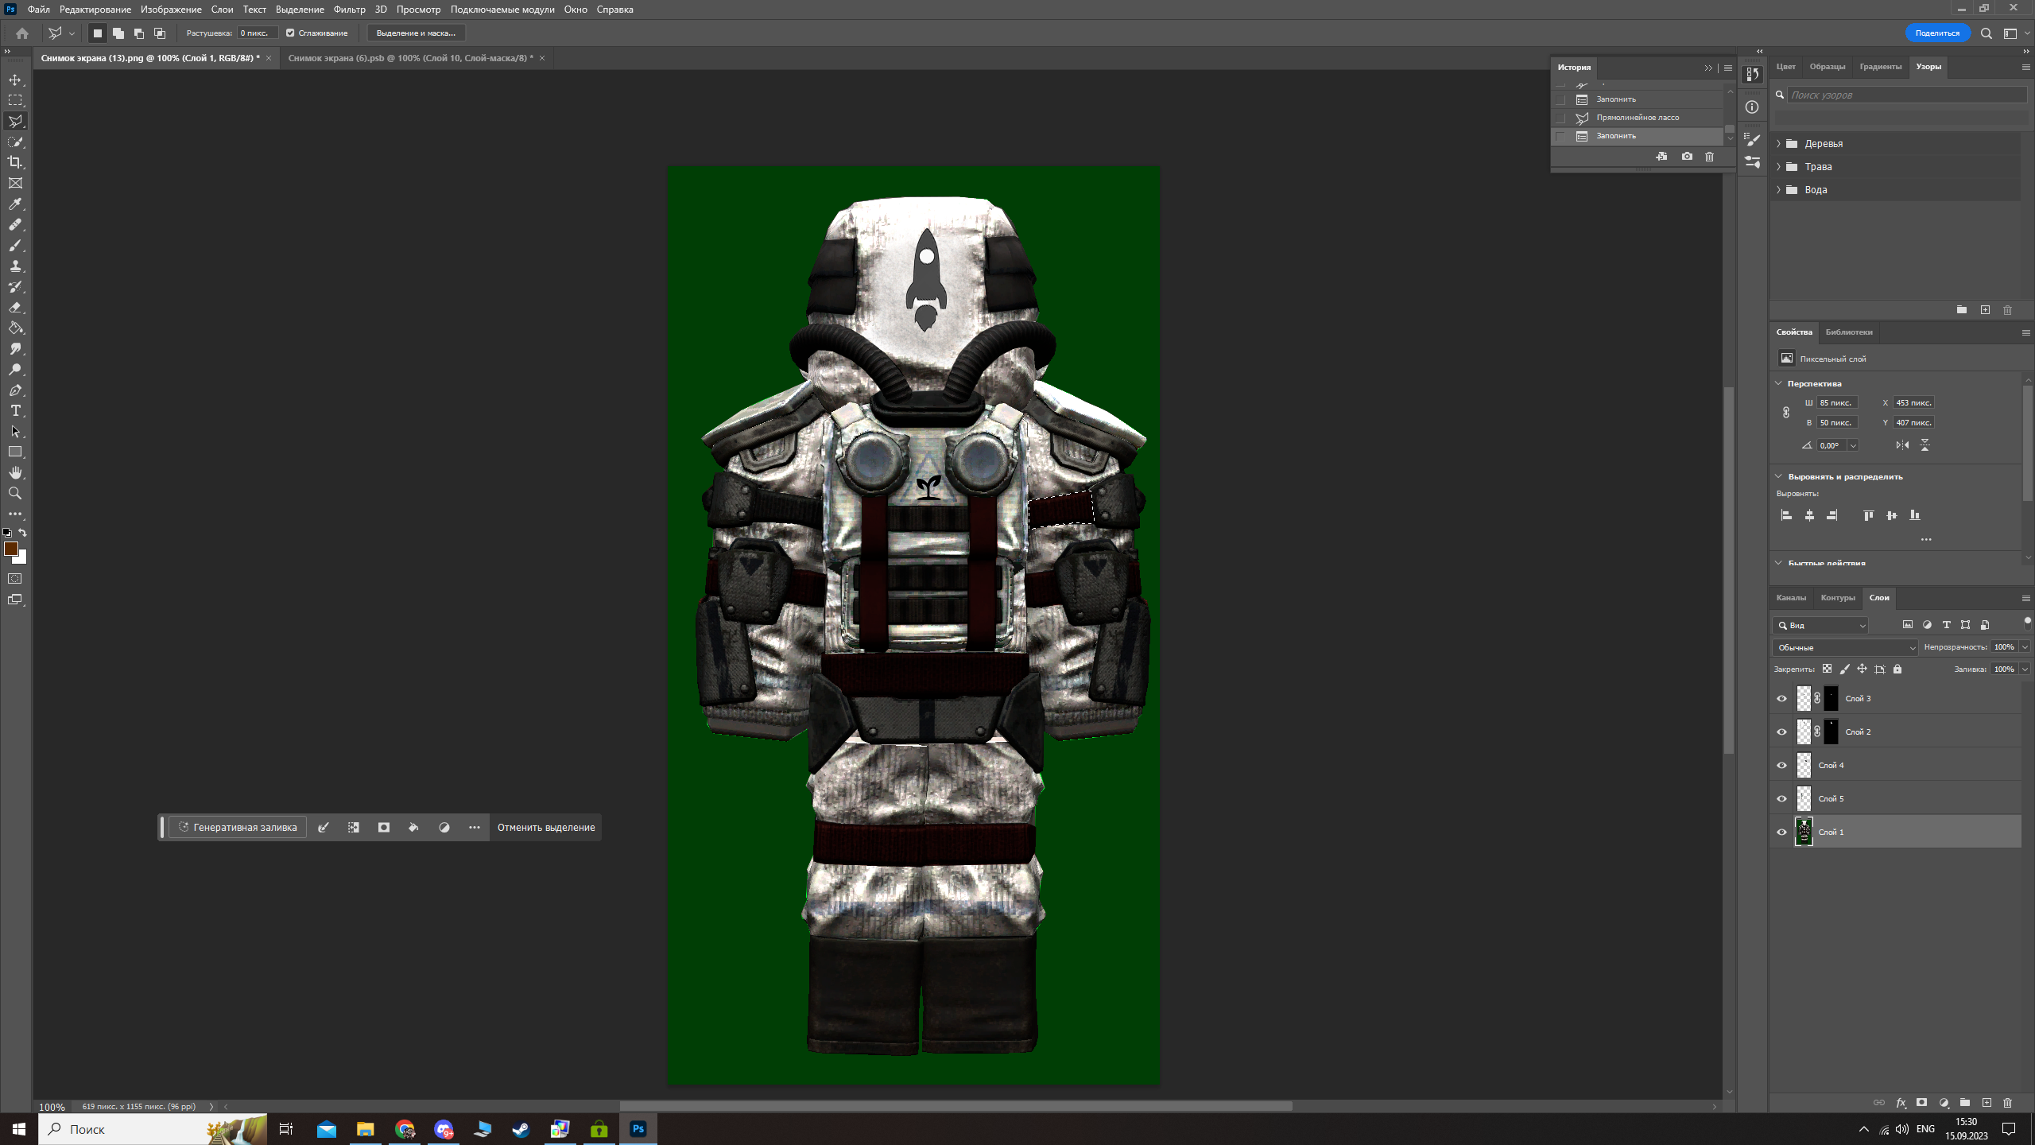Open the Заливка fill dropdown arrow
2035x1145 pixels.
click(2025, 670)
